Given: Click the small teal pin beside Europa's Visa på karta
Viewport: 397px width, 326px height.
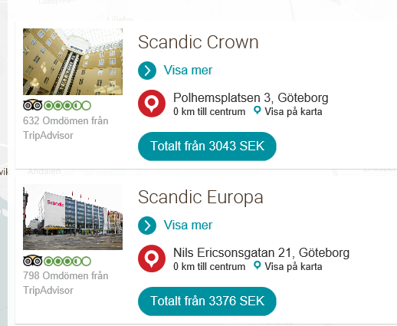Looking at the screenshot, I should 257,265.
